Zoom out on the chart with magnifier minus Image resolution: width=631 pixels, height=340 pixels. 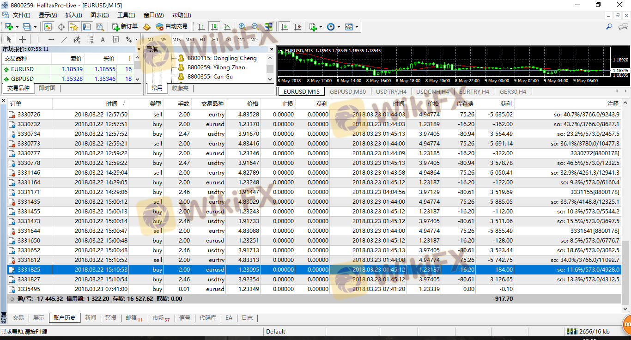(255, 27)
